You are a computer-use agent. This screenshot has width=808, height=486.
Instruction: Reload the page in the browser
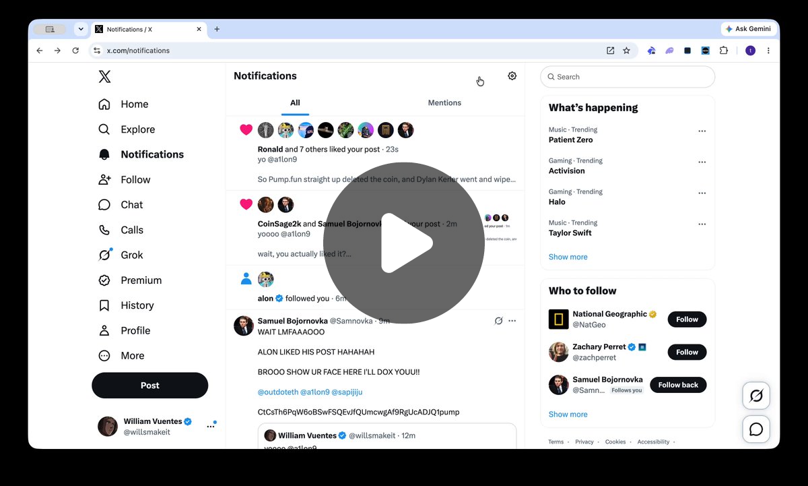click(x=75, y=51)
